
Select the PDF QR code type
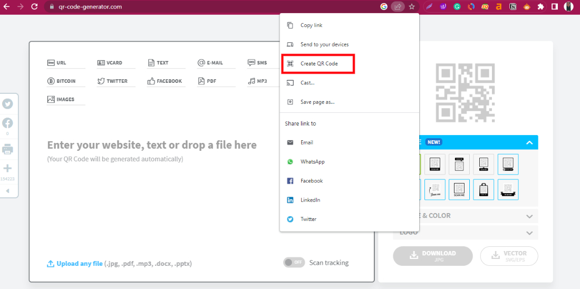point(216,81)
